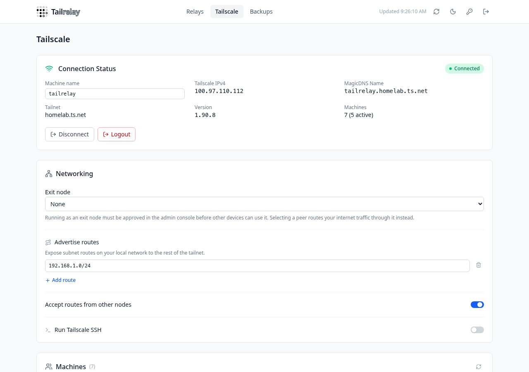The width and height of the screenshot is (529, 372).
Task: Click the Tailscale IPv4 address 100.97.110.112
Action: (219, 91)
